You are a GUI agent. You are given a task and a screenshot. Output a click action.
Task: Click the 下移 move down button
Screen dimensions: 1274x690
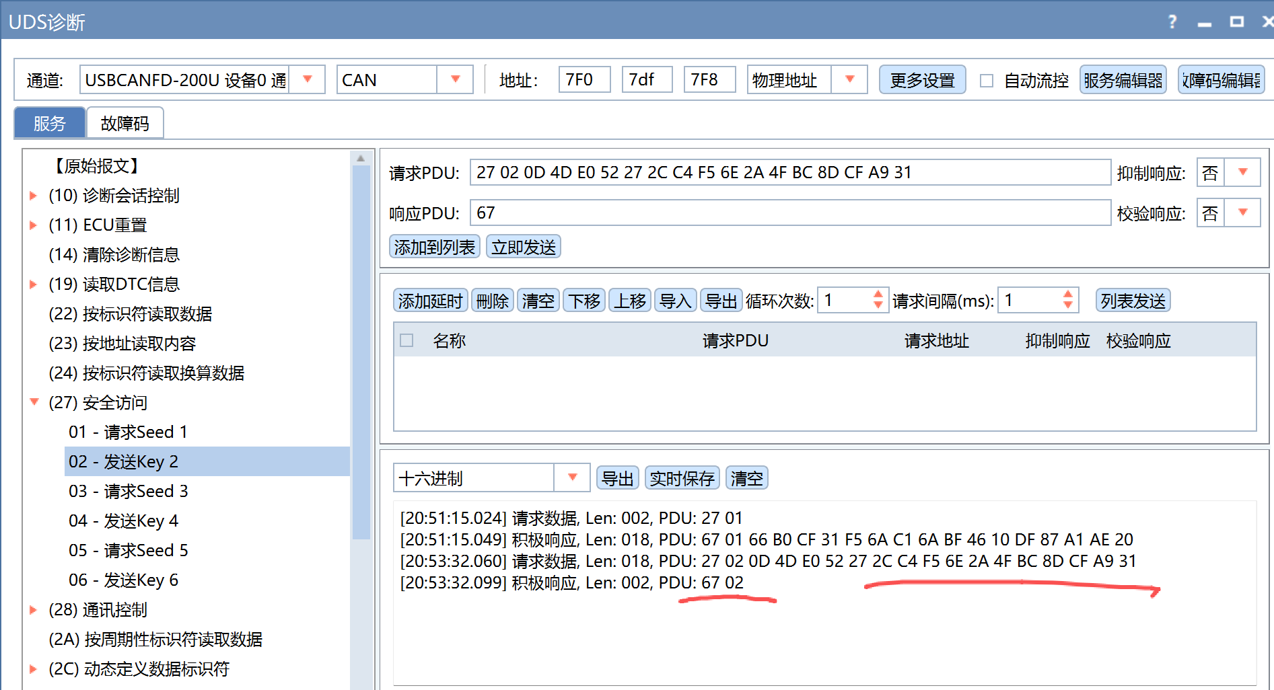[584, 301]
